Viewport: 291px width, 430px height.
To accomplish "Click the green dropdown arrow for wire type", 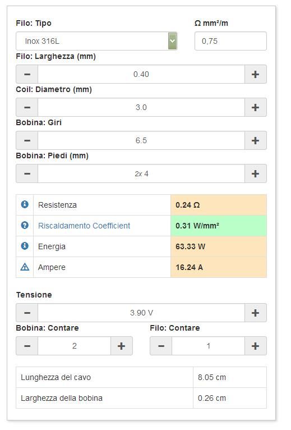I will (x=172, y=41).
